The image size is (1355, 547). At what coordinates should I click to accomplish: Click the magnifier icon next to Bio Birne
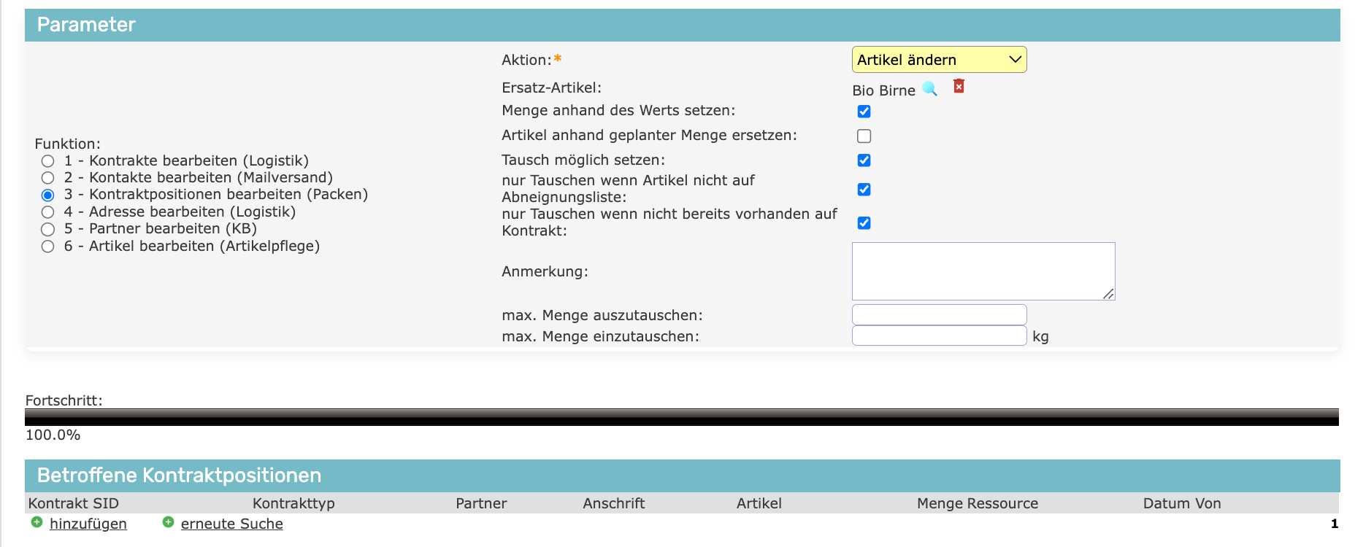pos(929,89)
